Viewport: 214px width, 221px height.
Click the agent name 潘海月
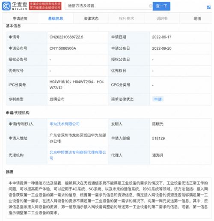(x=158, y=155)
